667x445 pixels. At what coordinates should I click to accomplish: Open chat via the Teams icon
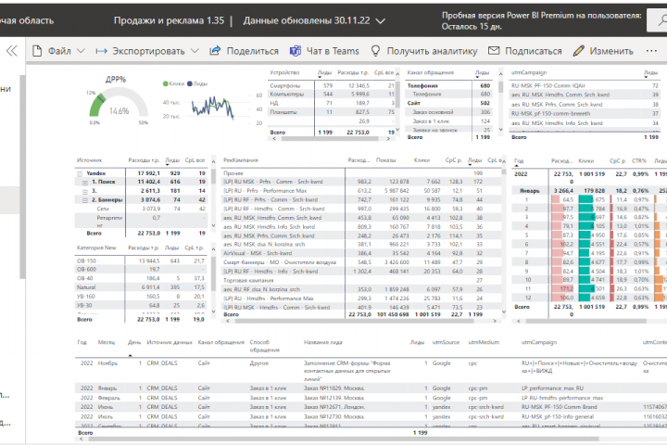296,51
